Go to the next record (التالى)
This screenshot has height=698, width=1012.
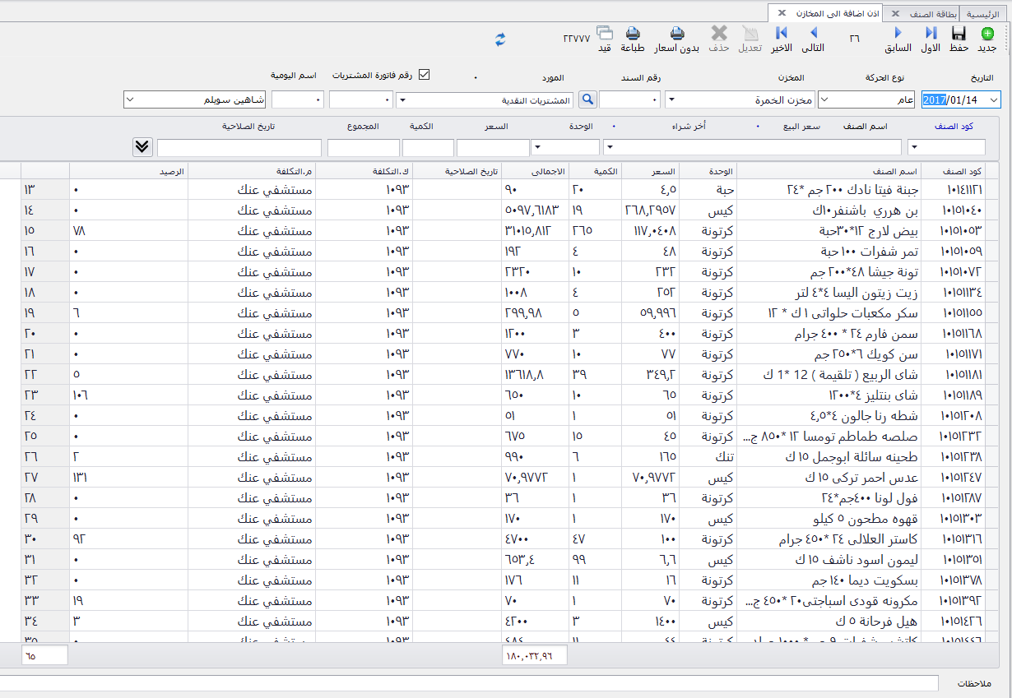click(x=813, y=34)
